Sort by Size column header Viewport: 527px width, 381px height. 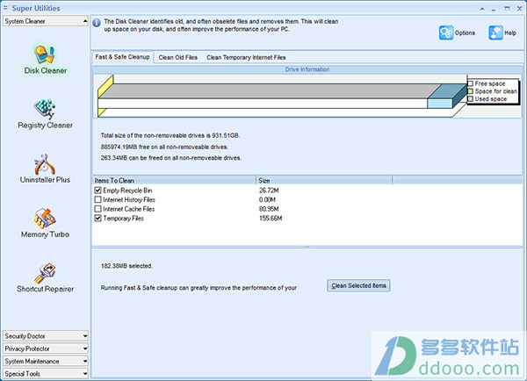point(324,181)
